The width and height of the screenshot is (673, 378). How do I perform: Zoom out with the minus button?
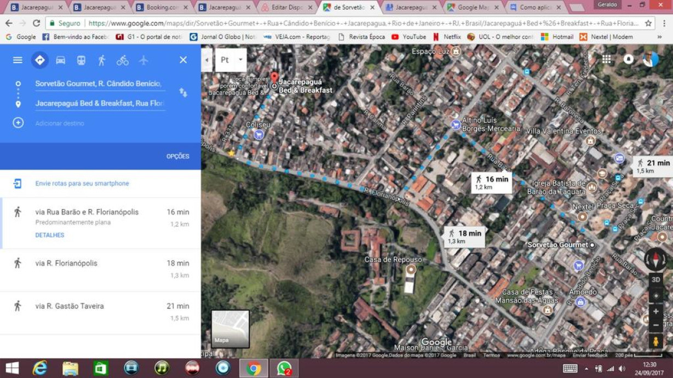pos(655,325)
